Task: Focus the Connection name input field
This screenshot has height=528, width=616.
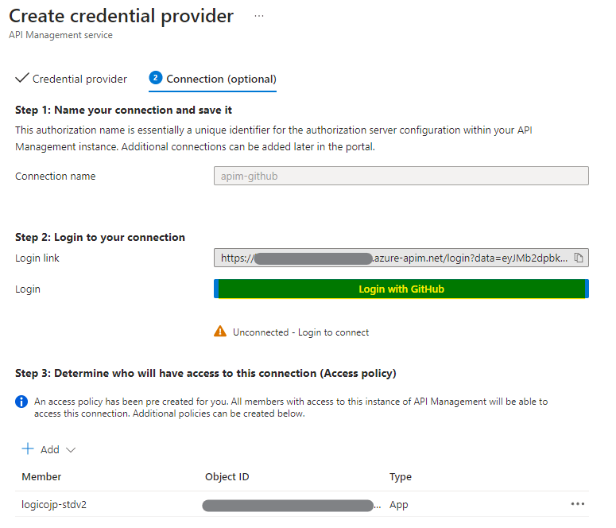Action: pos(401,176)
